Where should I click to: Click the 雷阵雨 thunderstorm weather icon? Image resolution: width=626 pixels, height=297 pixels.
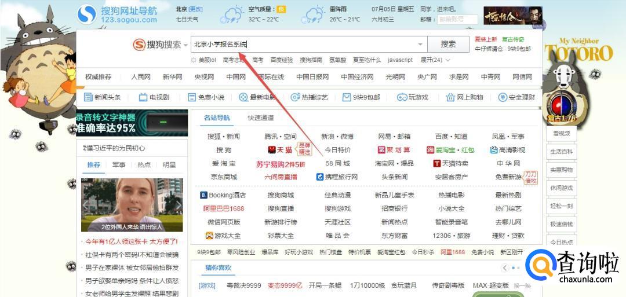(312, 14)
